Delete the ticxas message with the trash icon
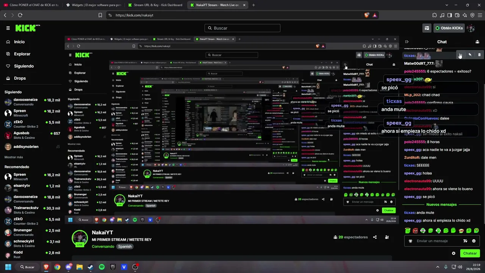Image resolution: width=485 pixels, height=273 pixels. click(479, 55)
